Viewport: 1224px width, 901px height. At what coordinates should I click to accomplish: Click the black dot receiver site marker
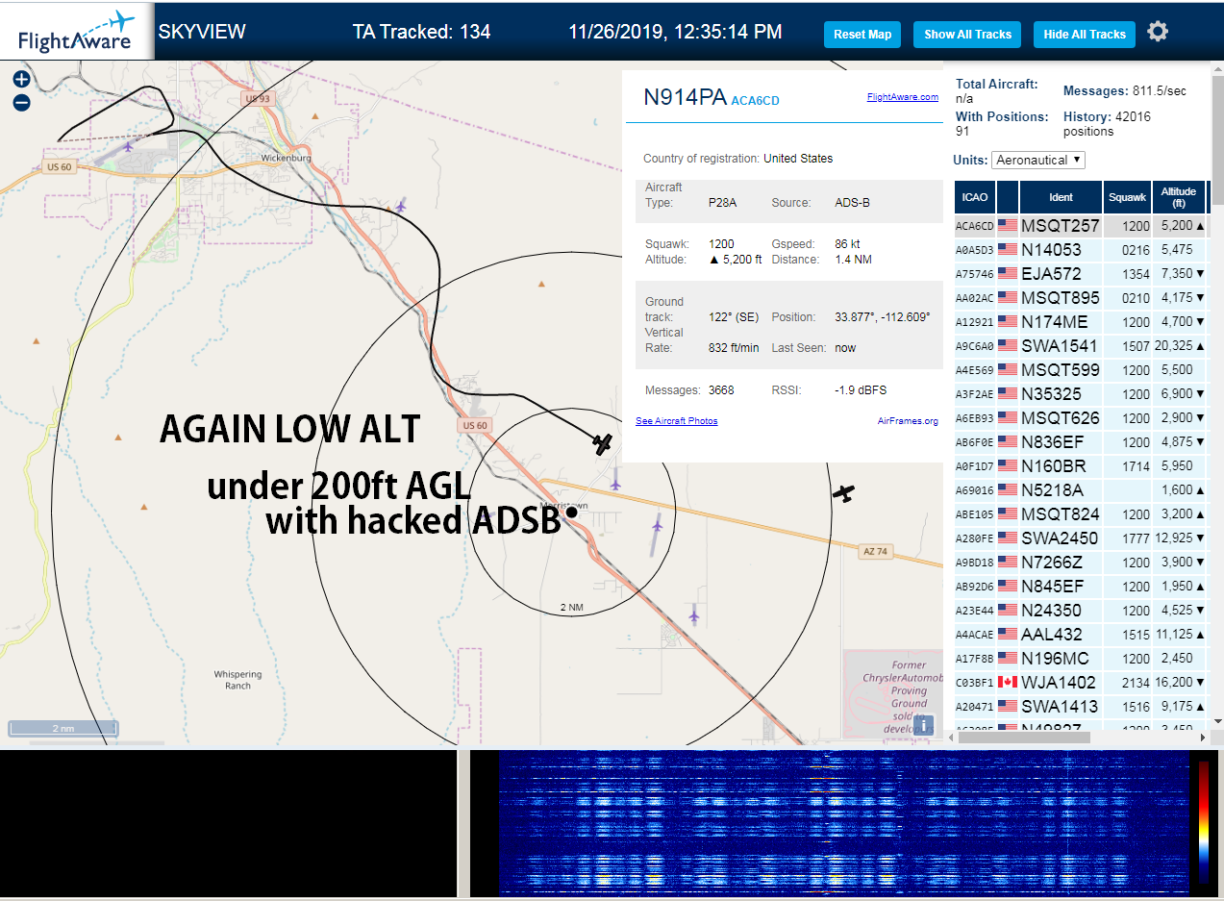coord(571,512)
